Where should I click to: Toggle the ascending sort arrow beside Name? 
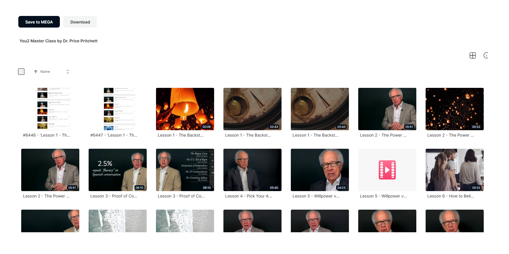(x=36, y=72)
